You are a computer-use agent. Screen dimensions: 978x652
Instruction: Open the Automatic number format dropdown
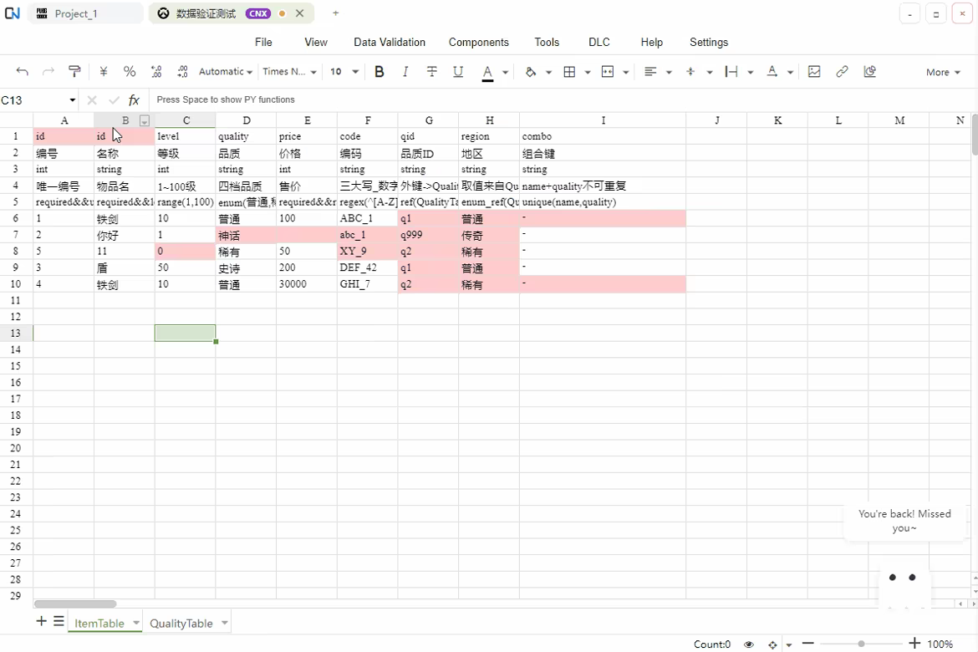pos(225,72)
